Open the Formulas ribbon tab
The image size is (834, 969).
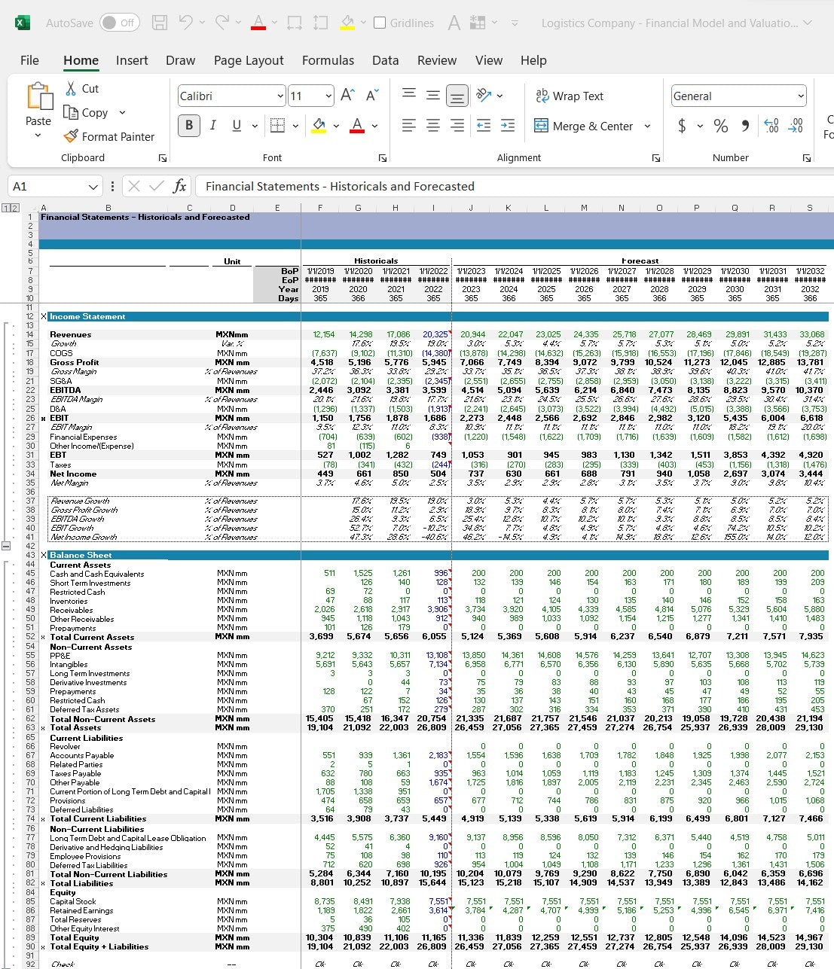[328, 60]
